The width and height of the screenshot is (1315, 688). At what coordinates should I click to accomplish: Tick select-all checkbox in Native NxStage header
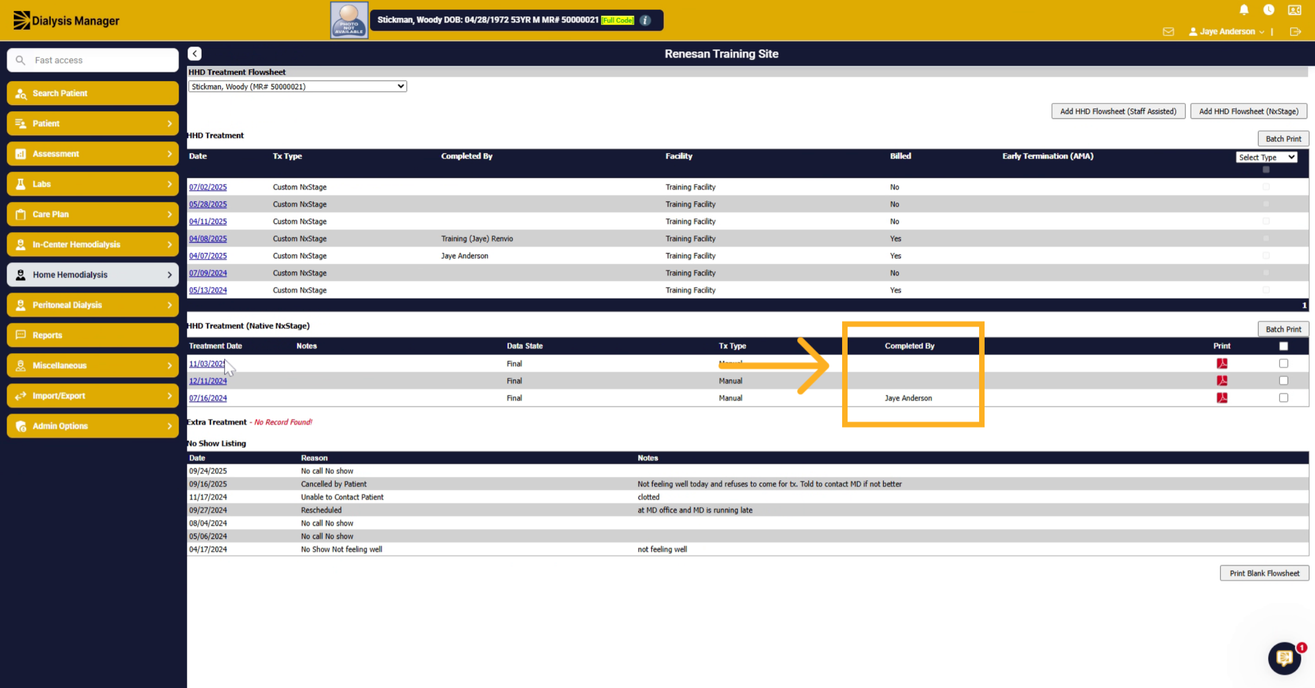click(x=1283, y=346)
